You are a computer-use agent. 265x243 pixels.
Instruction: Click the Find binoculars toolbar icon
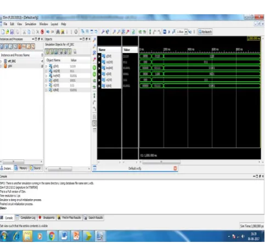pos(58,32)
